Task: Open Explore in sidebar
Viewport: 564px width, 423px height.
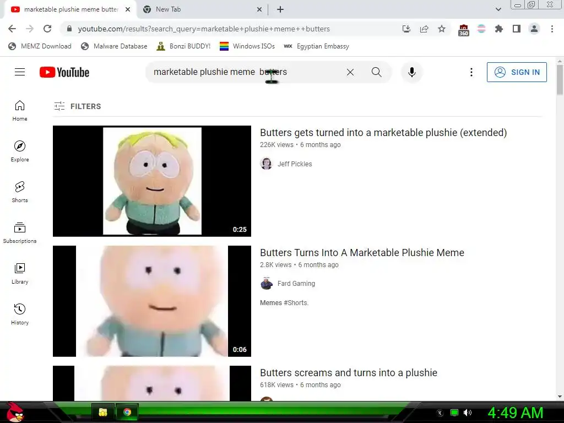Action: pyautogui.click(x=20, y=151)
